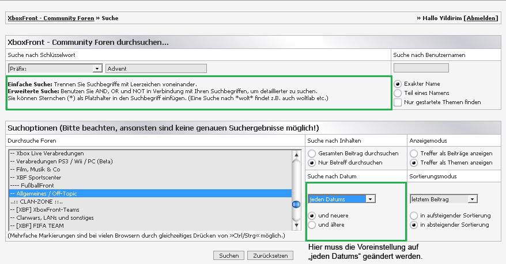This screenshot has height=264, width=506.
Task: Click the username search input field
Action: (x=421, y=68)
